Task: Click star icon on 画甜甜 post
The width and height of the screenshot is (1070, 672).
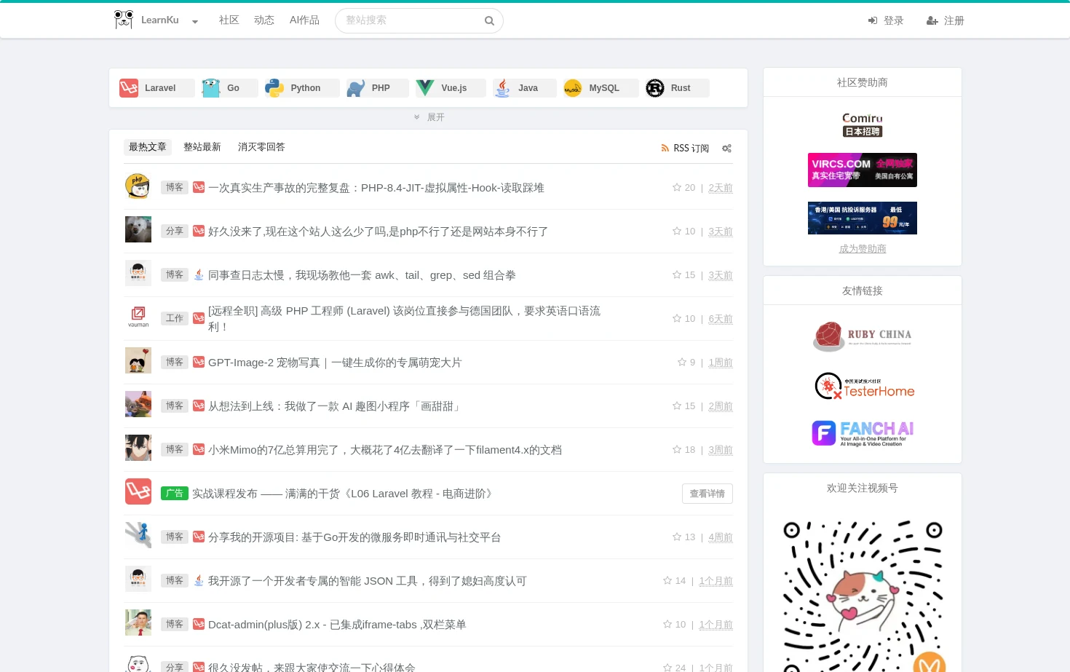Action: 677,406
